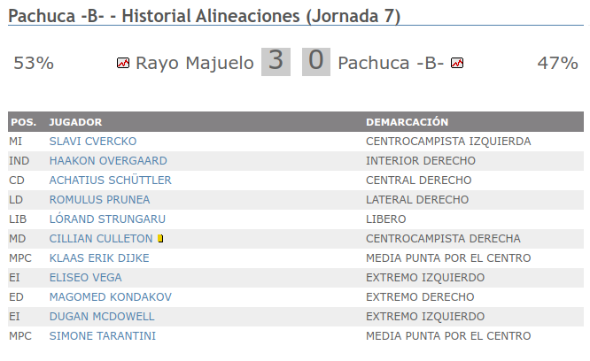Click the Rayo Majuelo team name
This screenshot has width=590, height=361.
click(x=195, y=63)
